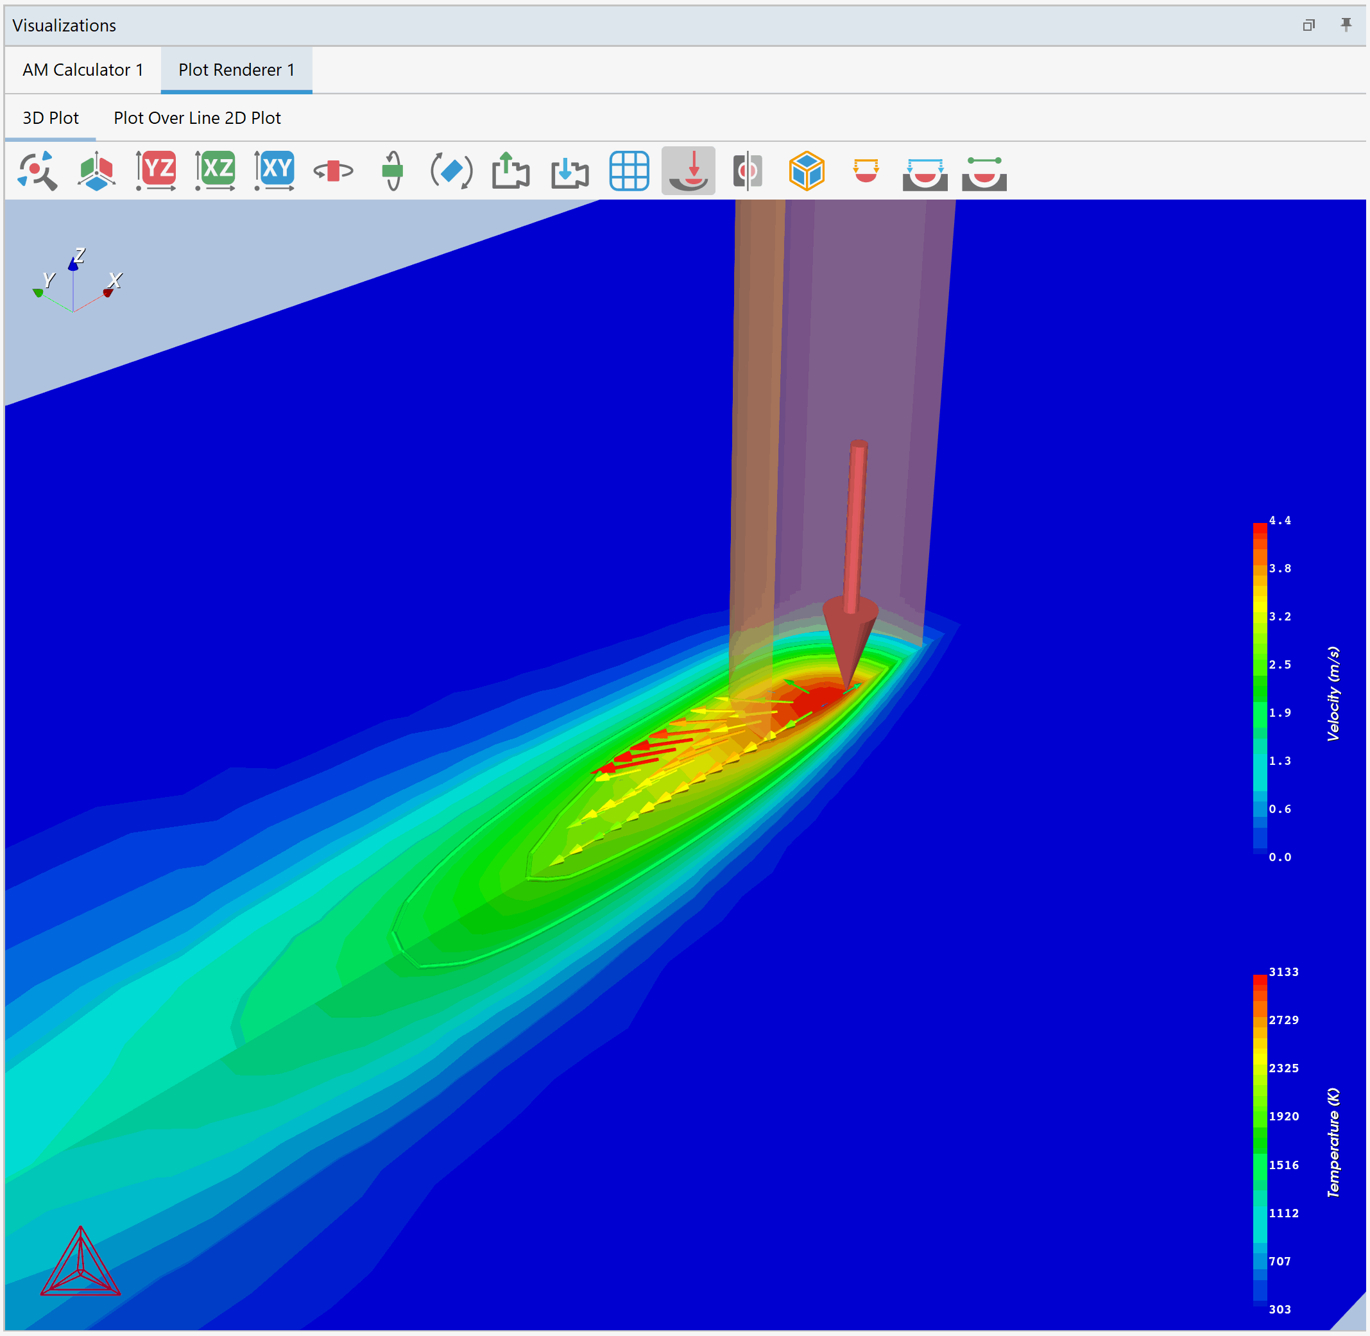Image resolution: width=1370 pixels, height=1336 pixels.
Task: Click the Temperature (K) legend label
Action: click(1333, 1142)
